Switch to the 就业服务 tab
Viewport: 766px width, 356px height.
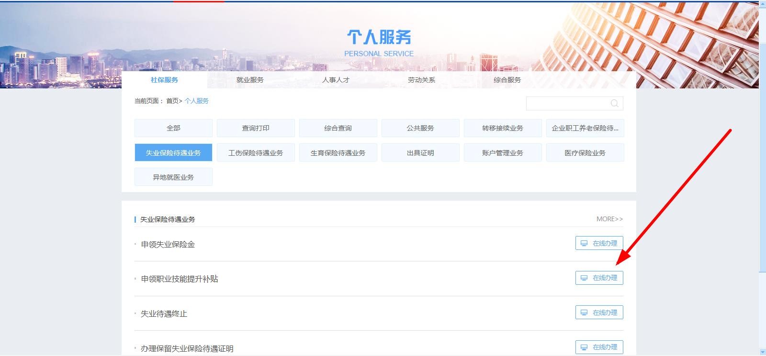pyautogui.click(x=250, y=80)
